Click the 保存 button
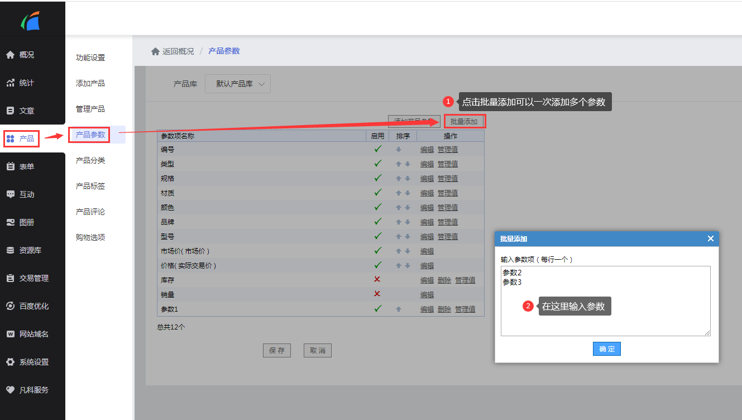The width and height of the screenshot is (742, 420). (x=277, y=351)
